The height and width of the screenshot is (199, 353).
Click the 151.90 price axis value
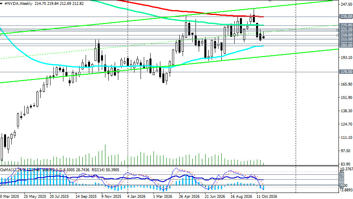(x=347, y=97)
